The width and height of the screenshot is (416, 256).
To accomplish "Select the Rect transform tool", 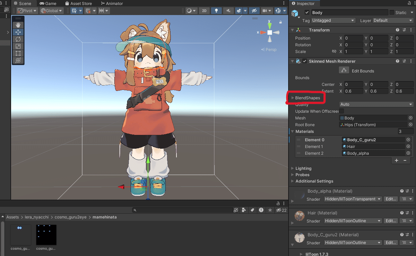I will coord(18,53).
